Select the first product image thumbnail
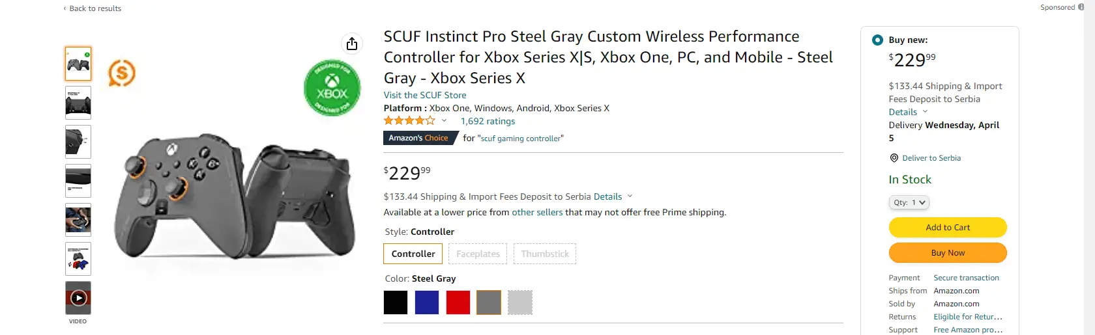Image resolution: width=1095 pixels, height=335 pixels. 78,64
